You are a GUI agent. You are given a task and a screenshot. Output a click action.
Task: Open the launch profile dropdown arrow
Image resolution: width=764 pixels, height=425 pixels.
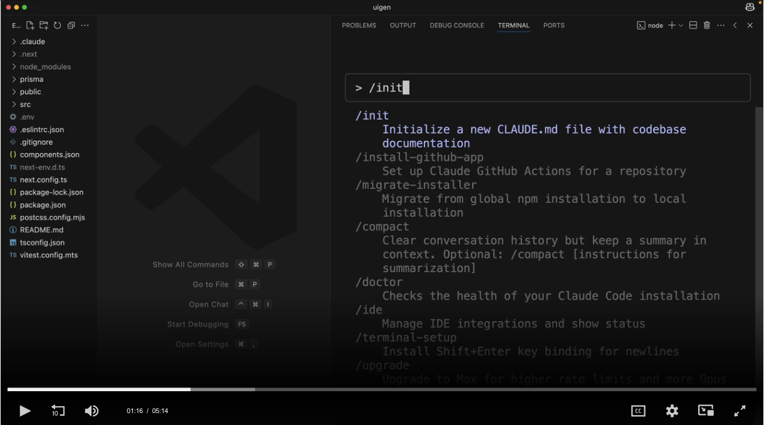coord(681,26)
